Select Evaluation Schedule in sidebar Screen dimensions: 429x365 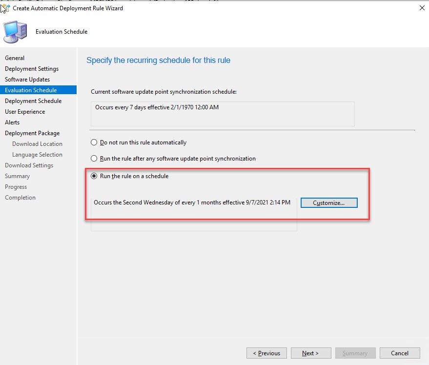coord(31,90)
